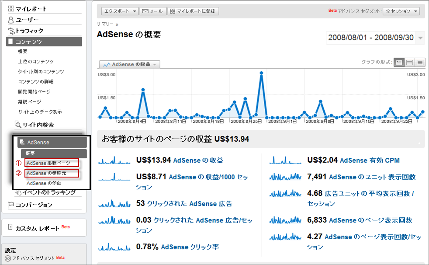This screenshot has height=265, width=429.
Task: Click sparkline beside US$13.94 AdSense の収益
Action: coord(114,160)
